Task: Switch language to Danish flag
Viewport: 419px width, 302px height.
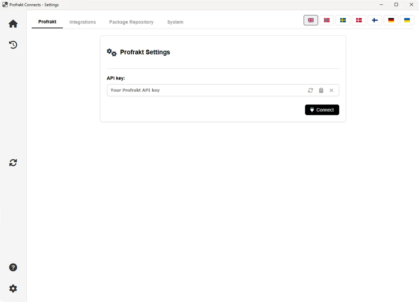Action: coord(359,20)
